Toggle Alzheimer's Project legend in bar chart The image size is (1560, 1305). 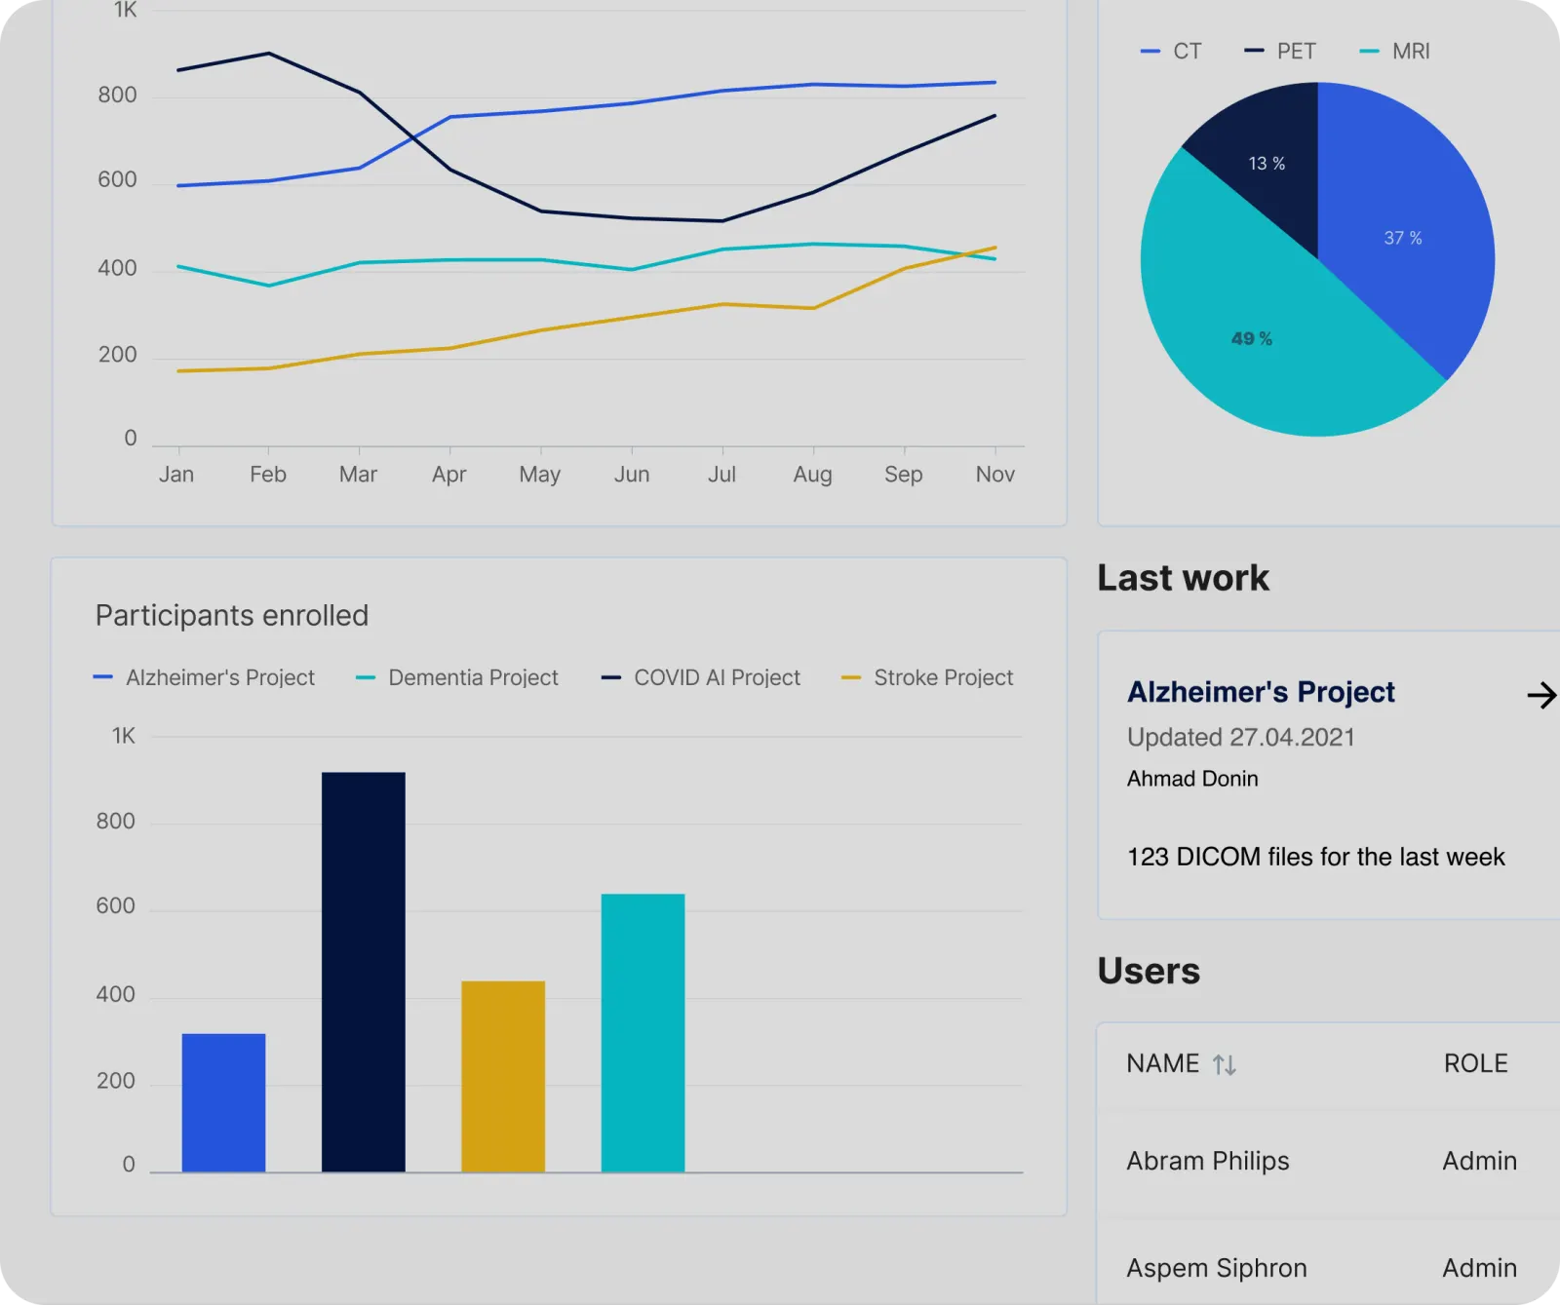point(205,677)
